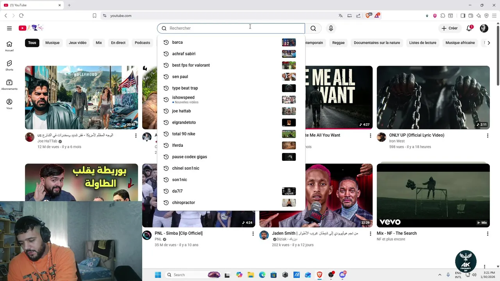
Task: Open the account avatar menu
Action: [x=484, y=28]
